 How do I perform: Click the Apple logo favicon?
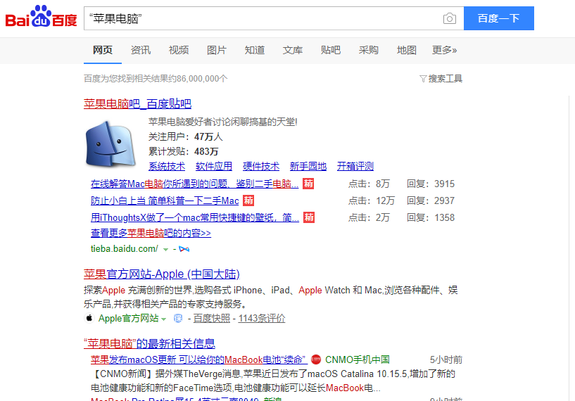(89, 318)
